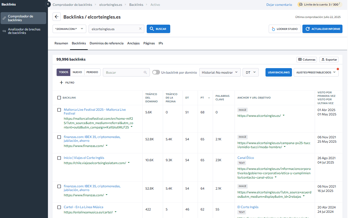Viewport: 348px width, 218px height.
Task: Open the Canal Ético anchor link
Action: 245,158
